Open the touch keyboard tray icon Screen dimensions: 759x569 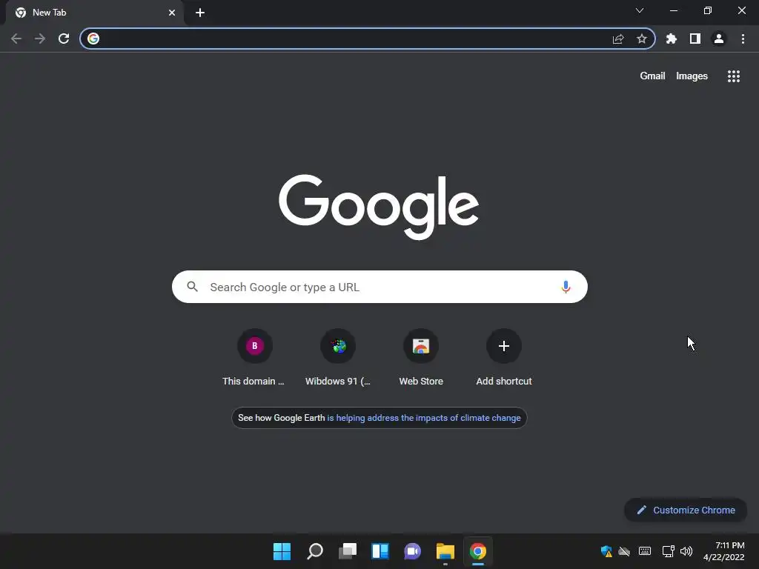click(645, 551)
